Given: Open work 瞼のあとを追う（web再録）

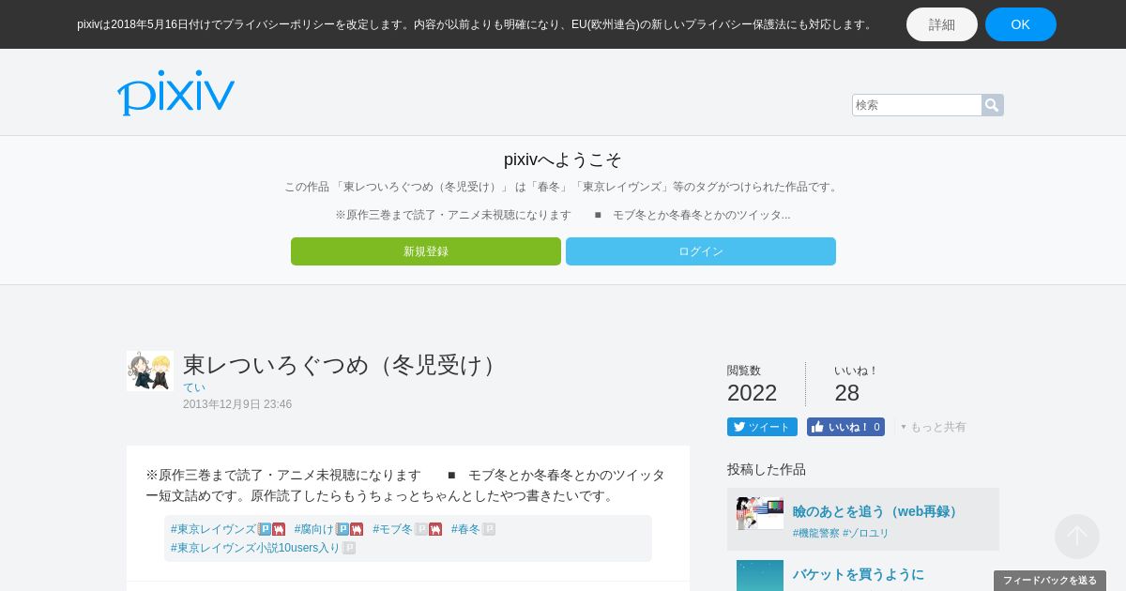Looking at the screenshot, I should coord(877,511).
